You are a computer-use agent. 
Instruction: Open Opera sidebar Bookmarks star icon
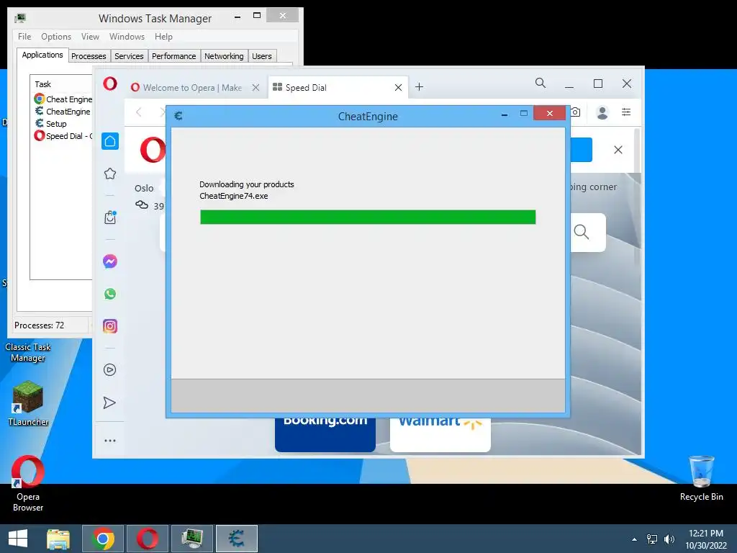tap(110, 174)
